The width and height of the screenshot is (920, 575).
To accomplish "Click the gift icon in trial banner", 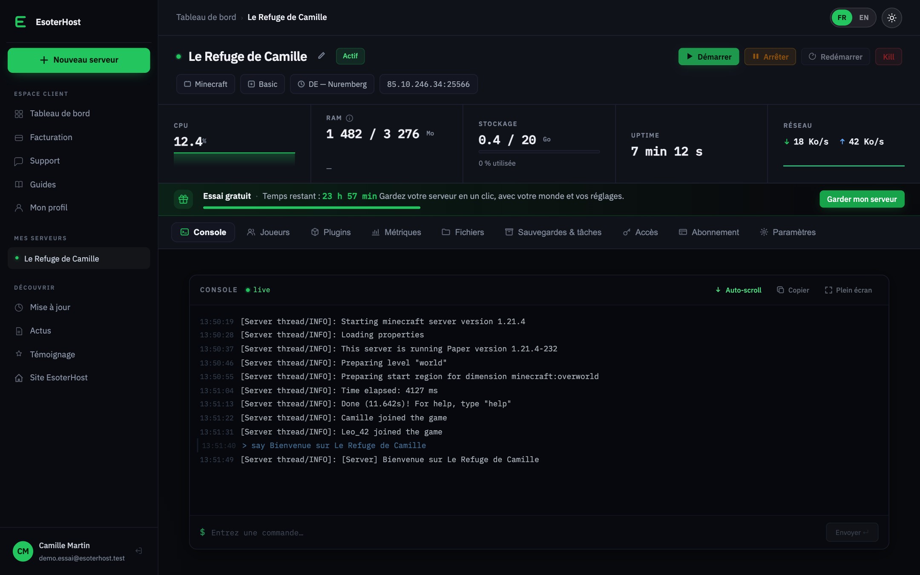I will 183,199.
